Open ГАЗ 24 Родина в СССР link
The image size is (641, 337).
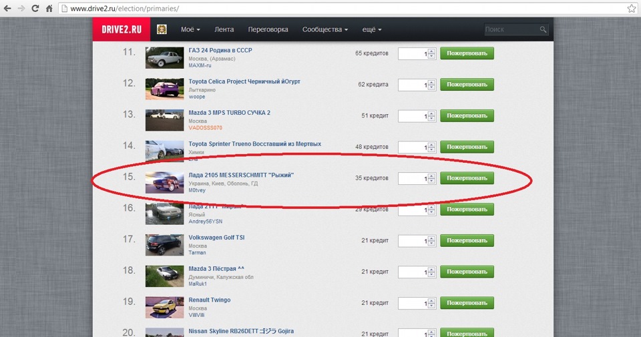click(220, 50)
